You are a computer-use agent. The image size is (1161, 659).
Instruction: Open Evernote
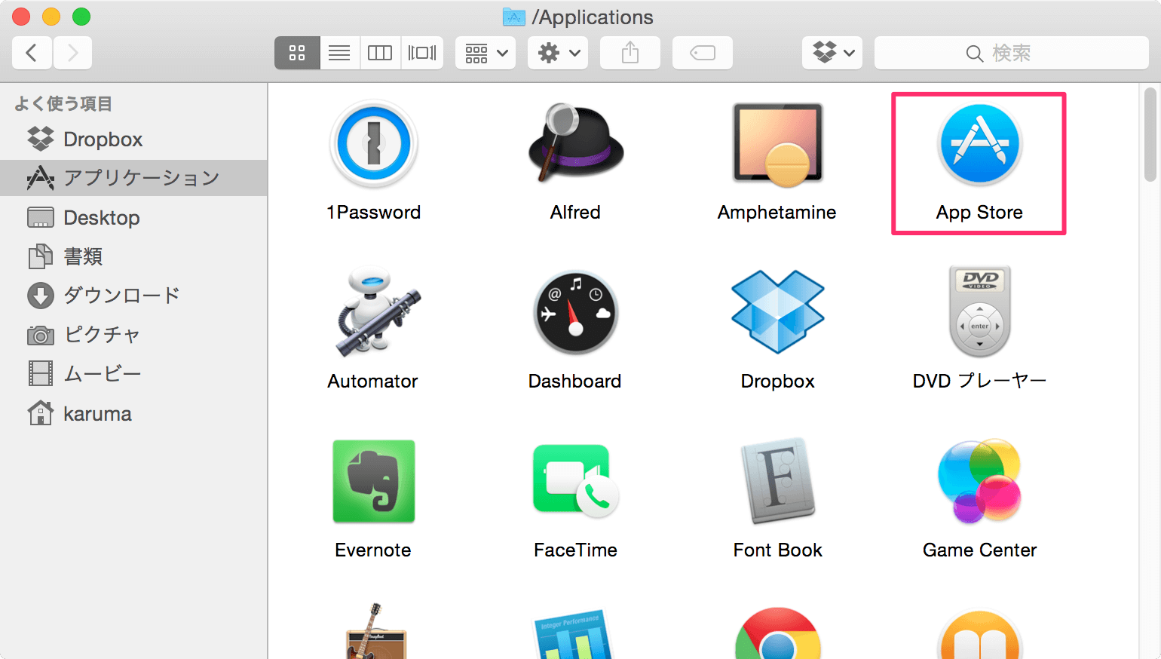372,481
